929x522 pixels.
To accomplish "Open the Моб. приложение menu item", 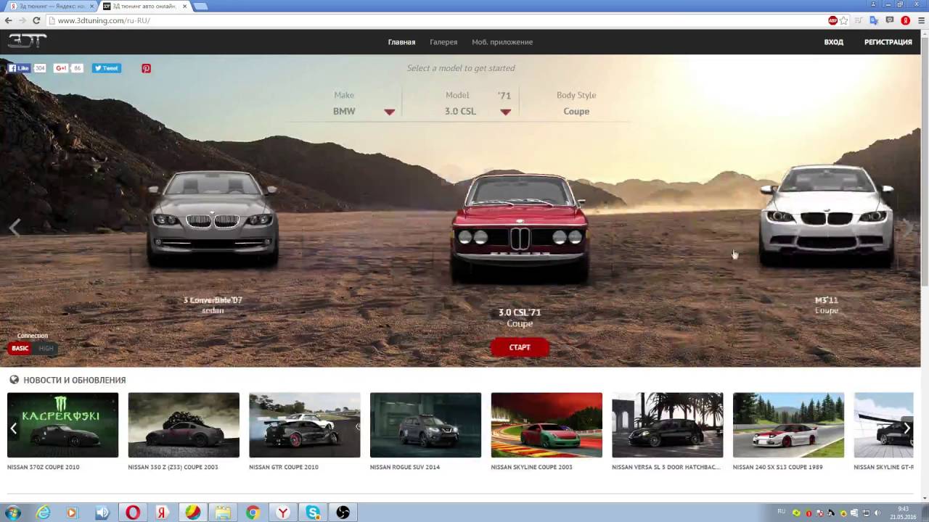I will click(x=502, y=42).
